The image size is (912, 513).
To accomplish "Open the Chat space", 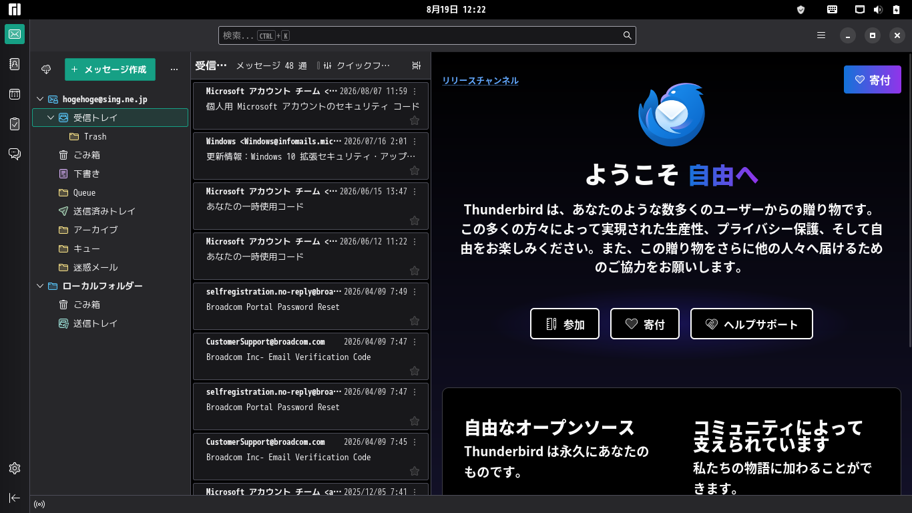I will [x=15, y=154].
